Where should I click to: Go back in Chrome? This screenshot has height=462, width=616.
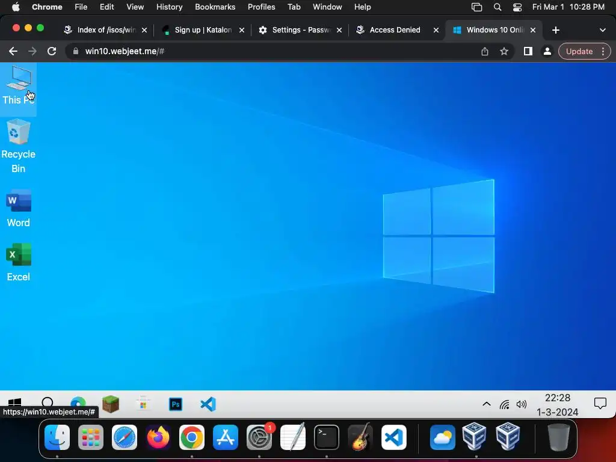click(13, 51)
